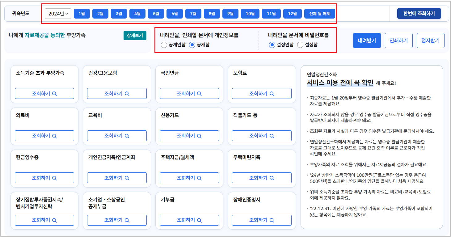Open 상세보기 for dependent family consent
Image resolution: width=451 pixels, height=237 pixels.
click(135, 36)
